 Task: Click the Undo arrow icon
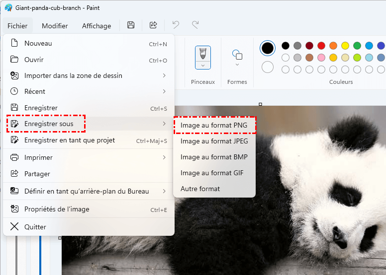click(176, 25)
